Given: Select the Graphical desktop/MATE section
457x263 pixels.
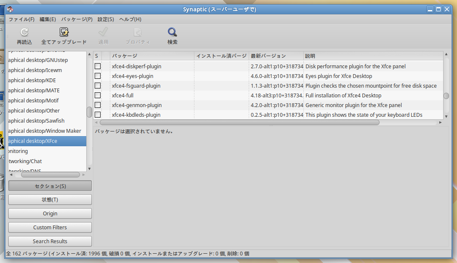Looking at the screenshot, I should [47, 91].
